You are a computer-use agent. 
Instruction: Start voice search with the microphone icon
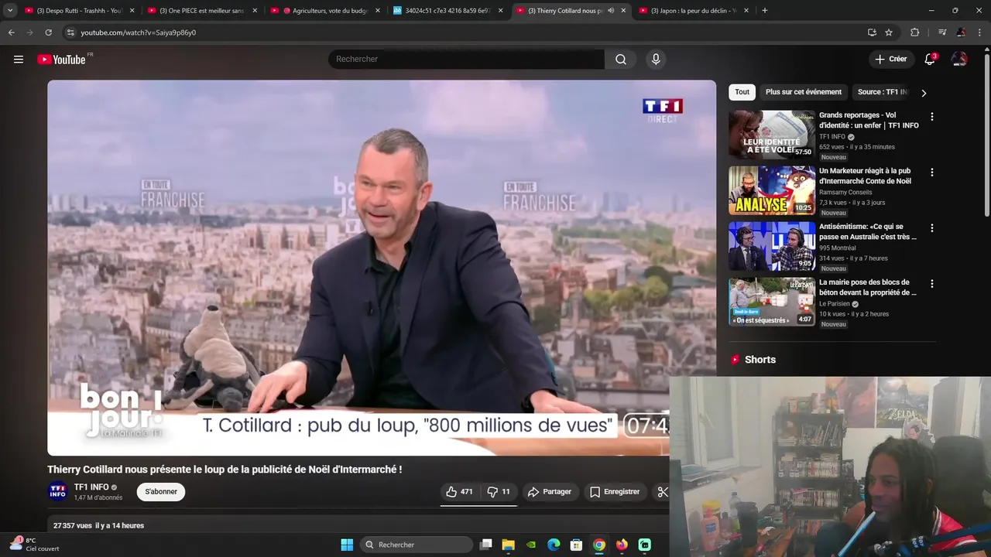tap(656, 60)
